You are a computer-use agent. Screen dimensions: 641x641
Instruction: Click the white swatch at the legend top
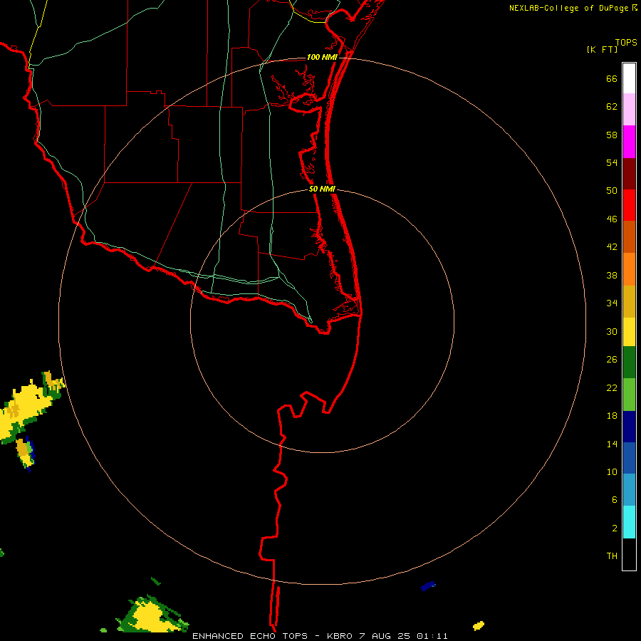[629, 78]
